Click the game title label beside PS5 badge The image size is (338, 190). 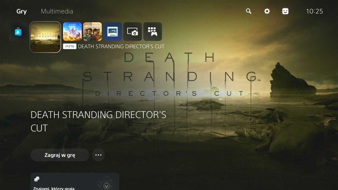tap(121, 46)
